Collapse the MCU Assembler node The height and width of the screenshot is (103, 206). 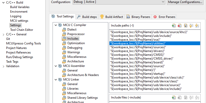56,66
